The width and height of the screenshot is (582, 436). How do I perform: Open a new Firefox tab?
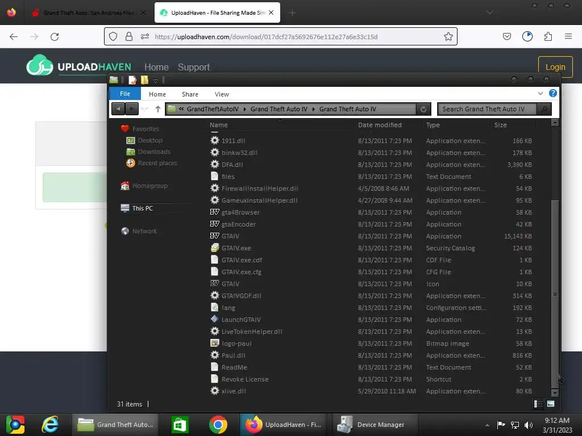pyautogui.click(x=292, y=12)
